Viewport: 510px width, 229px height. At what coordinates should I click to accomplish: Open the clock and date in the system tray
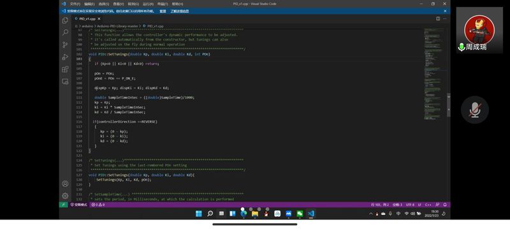coord(432,214)
